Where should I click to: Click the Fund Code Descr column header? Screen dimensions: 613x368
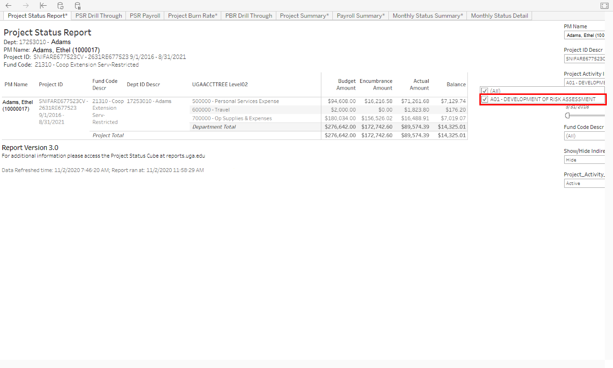point(105,84)
